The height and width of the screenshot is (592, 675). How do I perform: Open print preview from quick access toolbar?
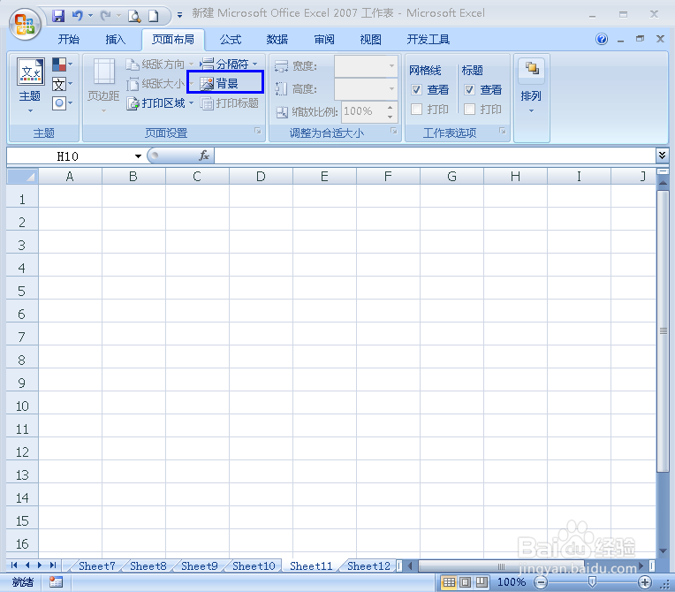click(x=134, y=17)
